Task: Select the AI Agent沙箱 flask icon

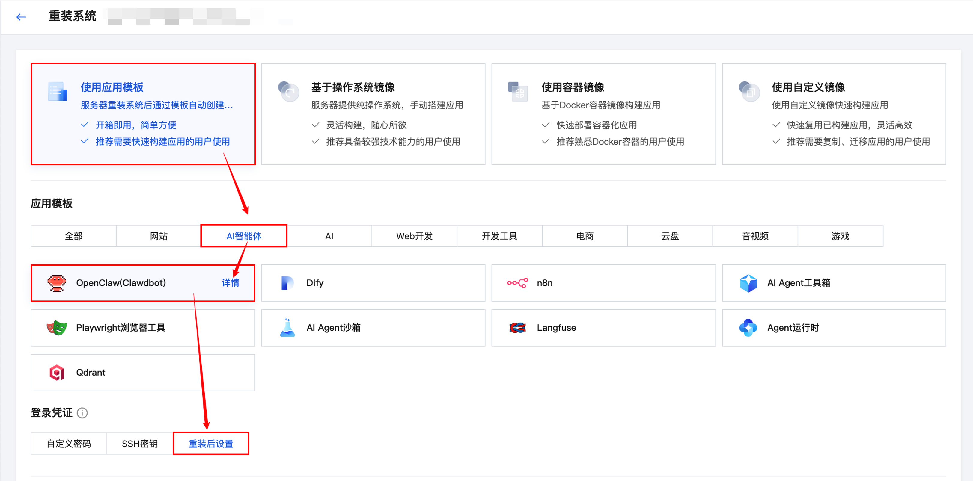Action: coord(287,327)
